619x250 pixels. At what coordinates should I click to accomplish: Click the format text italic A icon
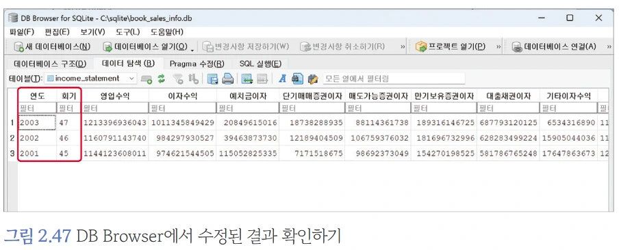[x=282, y=79]
